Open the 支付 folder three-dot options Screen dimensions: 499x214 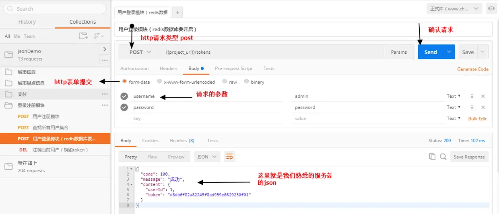point(105,94)
